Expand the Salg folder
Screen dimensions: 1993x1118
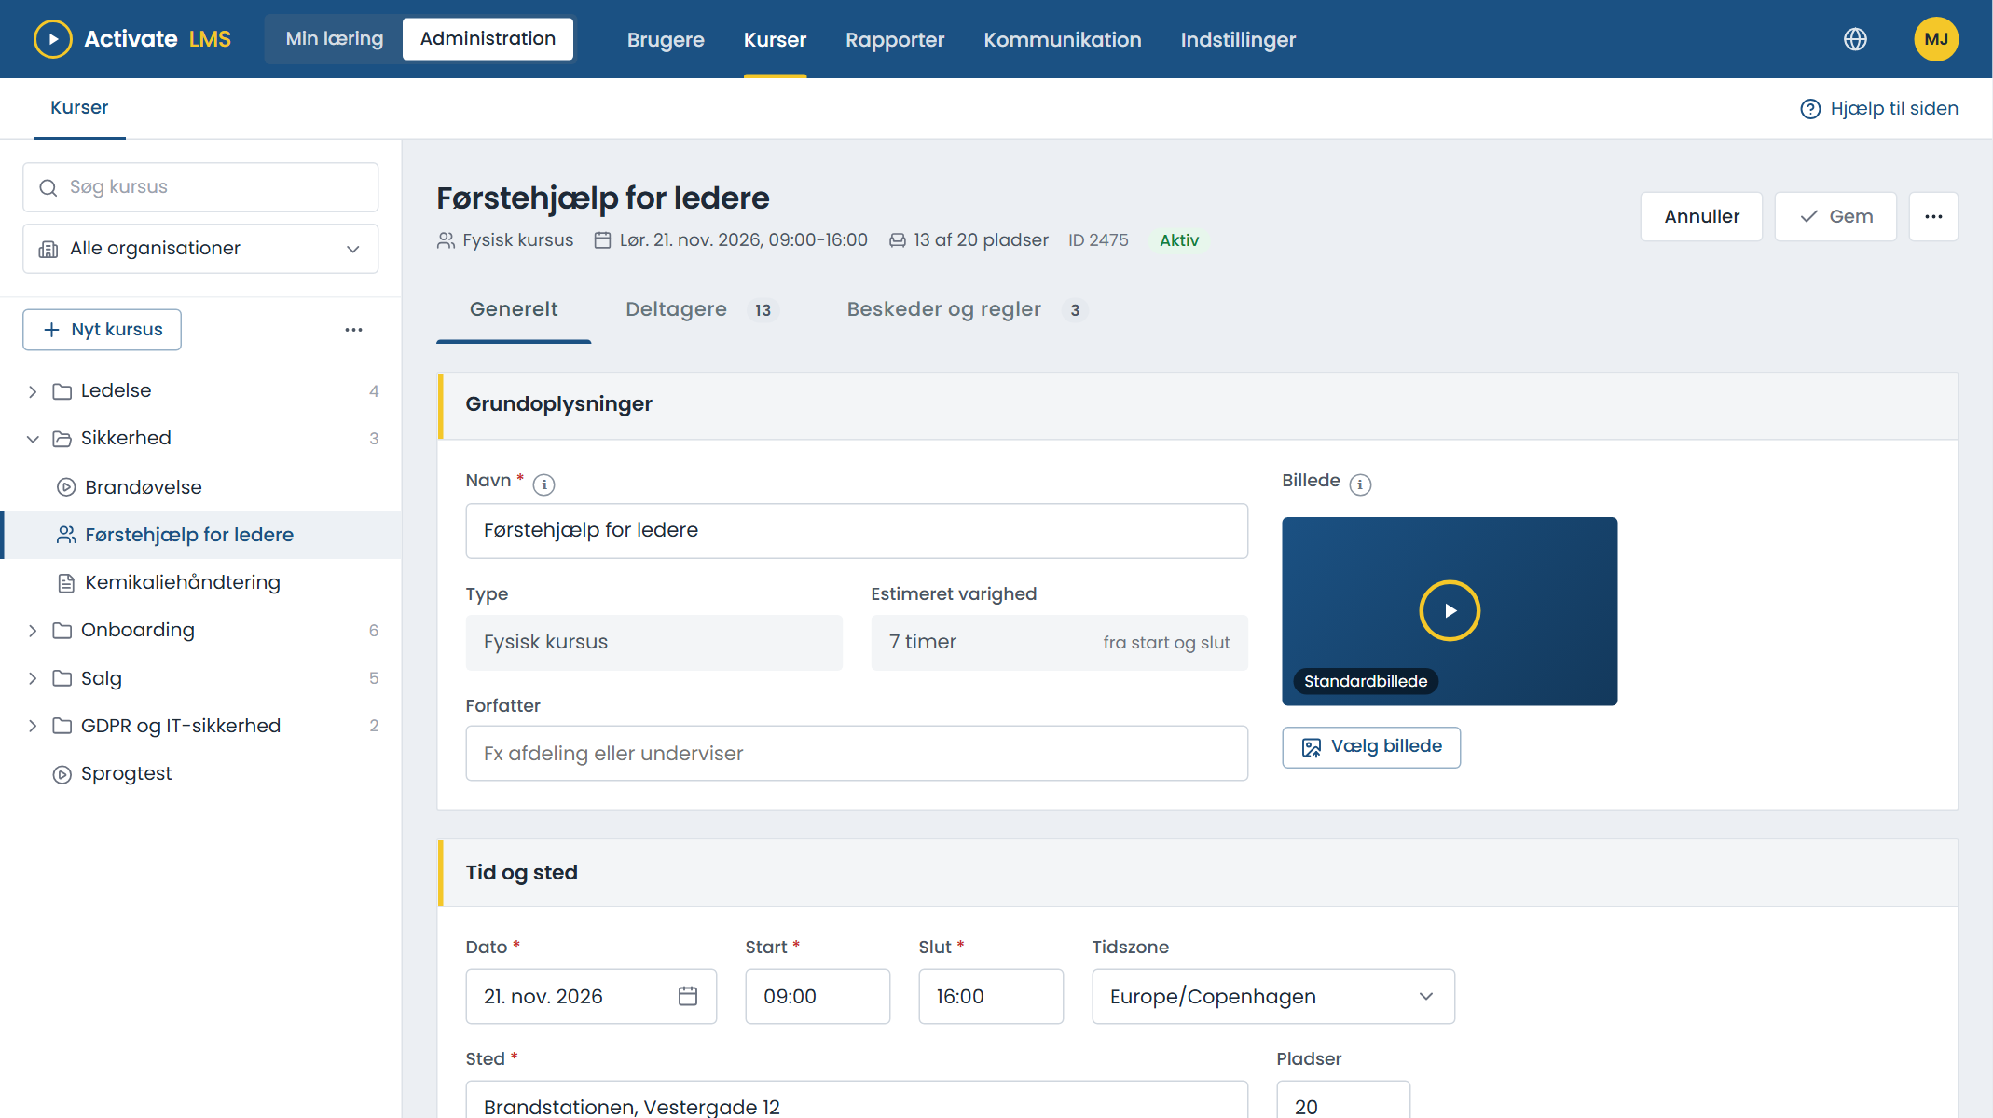33,678
